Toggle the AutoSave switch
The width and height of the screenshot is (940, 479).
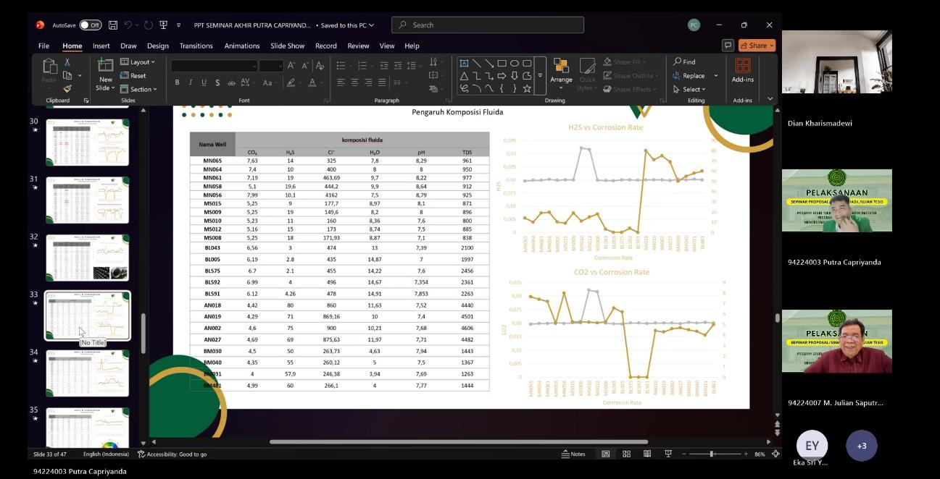90,25
